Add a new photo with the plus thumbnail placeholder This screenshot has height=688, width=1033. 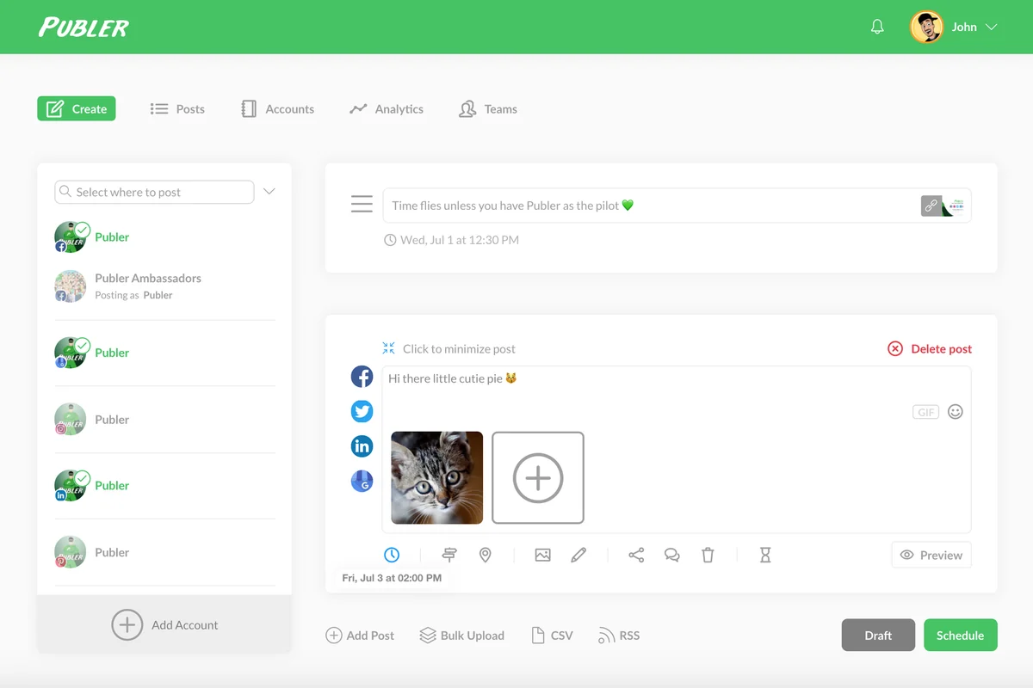tap(538, 477)
